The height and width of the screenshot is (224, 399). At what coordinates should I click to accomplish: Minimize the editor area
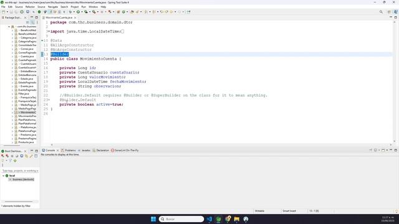point(391,17)
